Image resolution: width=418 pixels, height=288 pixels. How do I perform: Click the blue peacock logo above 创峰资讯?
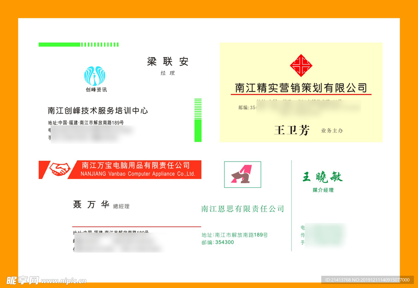click(x=95, y=76)
